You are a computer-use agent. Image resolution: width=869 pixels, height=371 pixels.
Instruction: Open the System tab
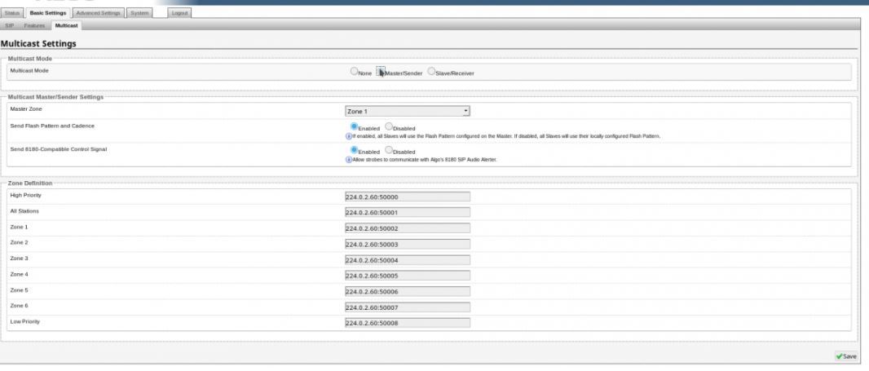139,14
